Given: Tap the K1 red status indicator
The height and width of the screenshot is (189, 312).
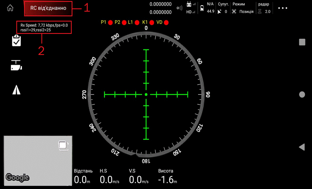Looking at the screenshot, I should pos(152,23).
